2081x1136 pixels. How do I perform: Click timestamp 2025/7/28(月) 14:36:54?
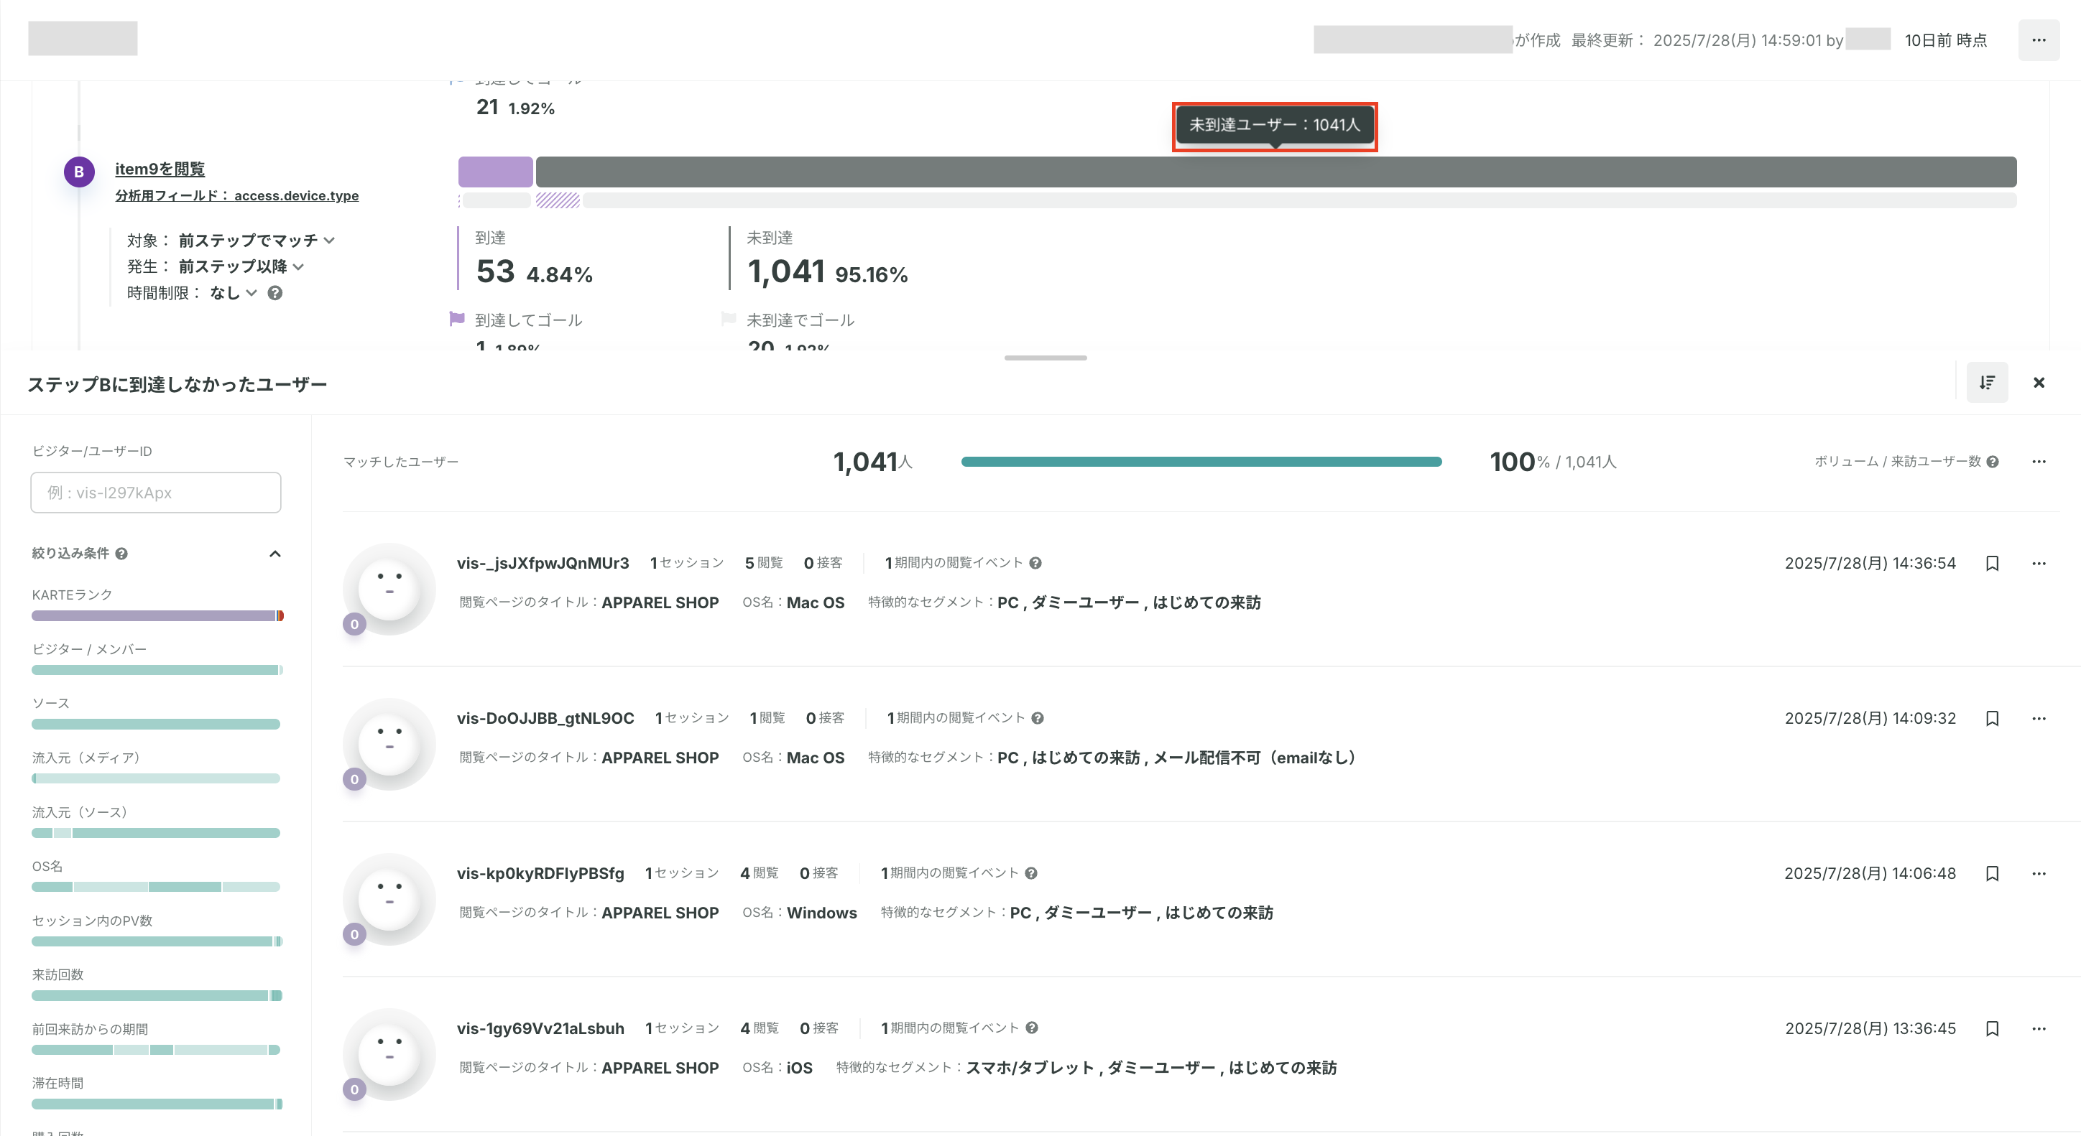(1870, 564)
